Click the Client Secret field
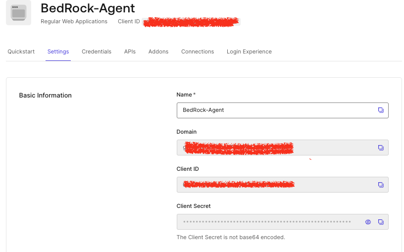 283,222
